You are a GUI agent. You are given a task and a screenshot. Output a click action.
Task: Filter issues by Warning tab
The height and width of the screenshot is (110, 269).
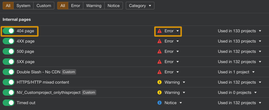click(x=94, y=5)
